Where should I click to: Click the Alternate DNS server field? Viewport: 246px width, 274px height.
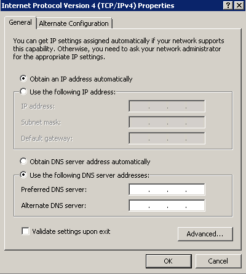(167, 205)
